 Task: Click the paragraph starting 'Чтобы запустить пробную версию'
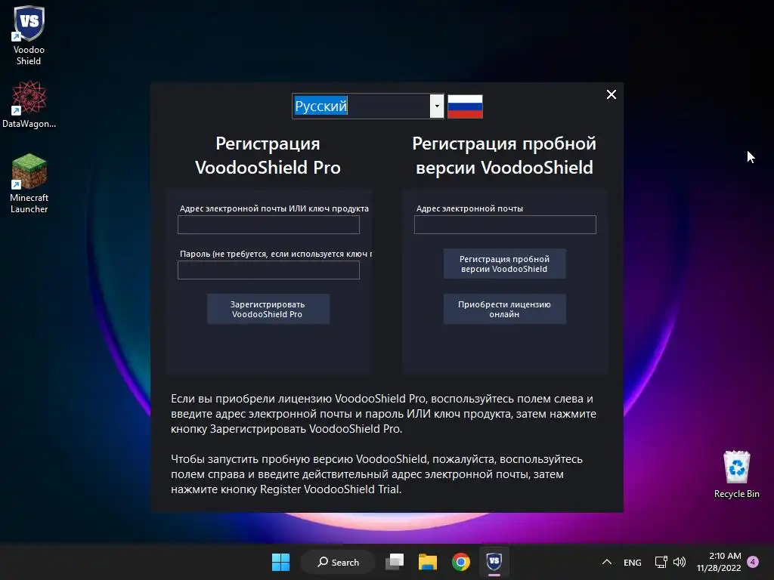(x=376, y=474)
